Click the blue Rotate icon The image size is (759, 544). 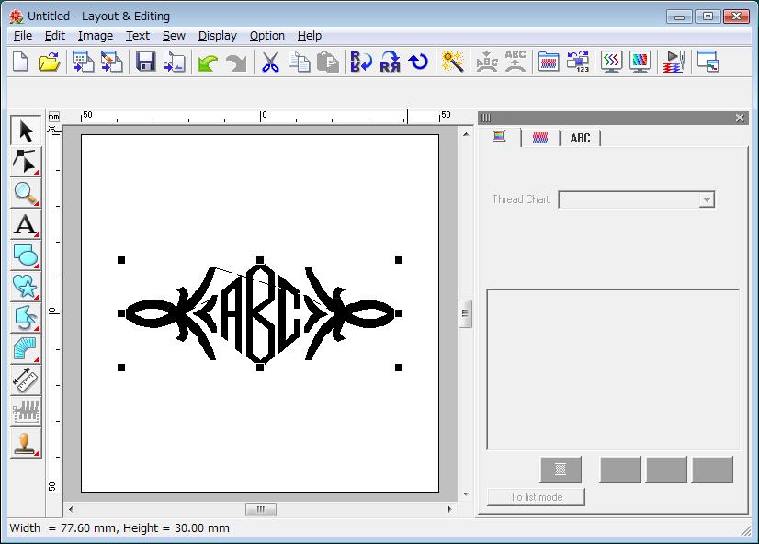click(418, 62)
